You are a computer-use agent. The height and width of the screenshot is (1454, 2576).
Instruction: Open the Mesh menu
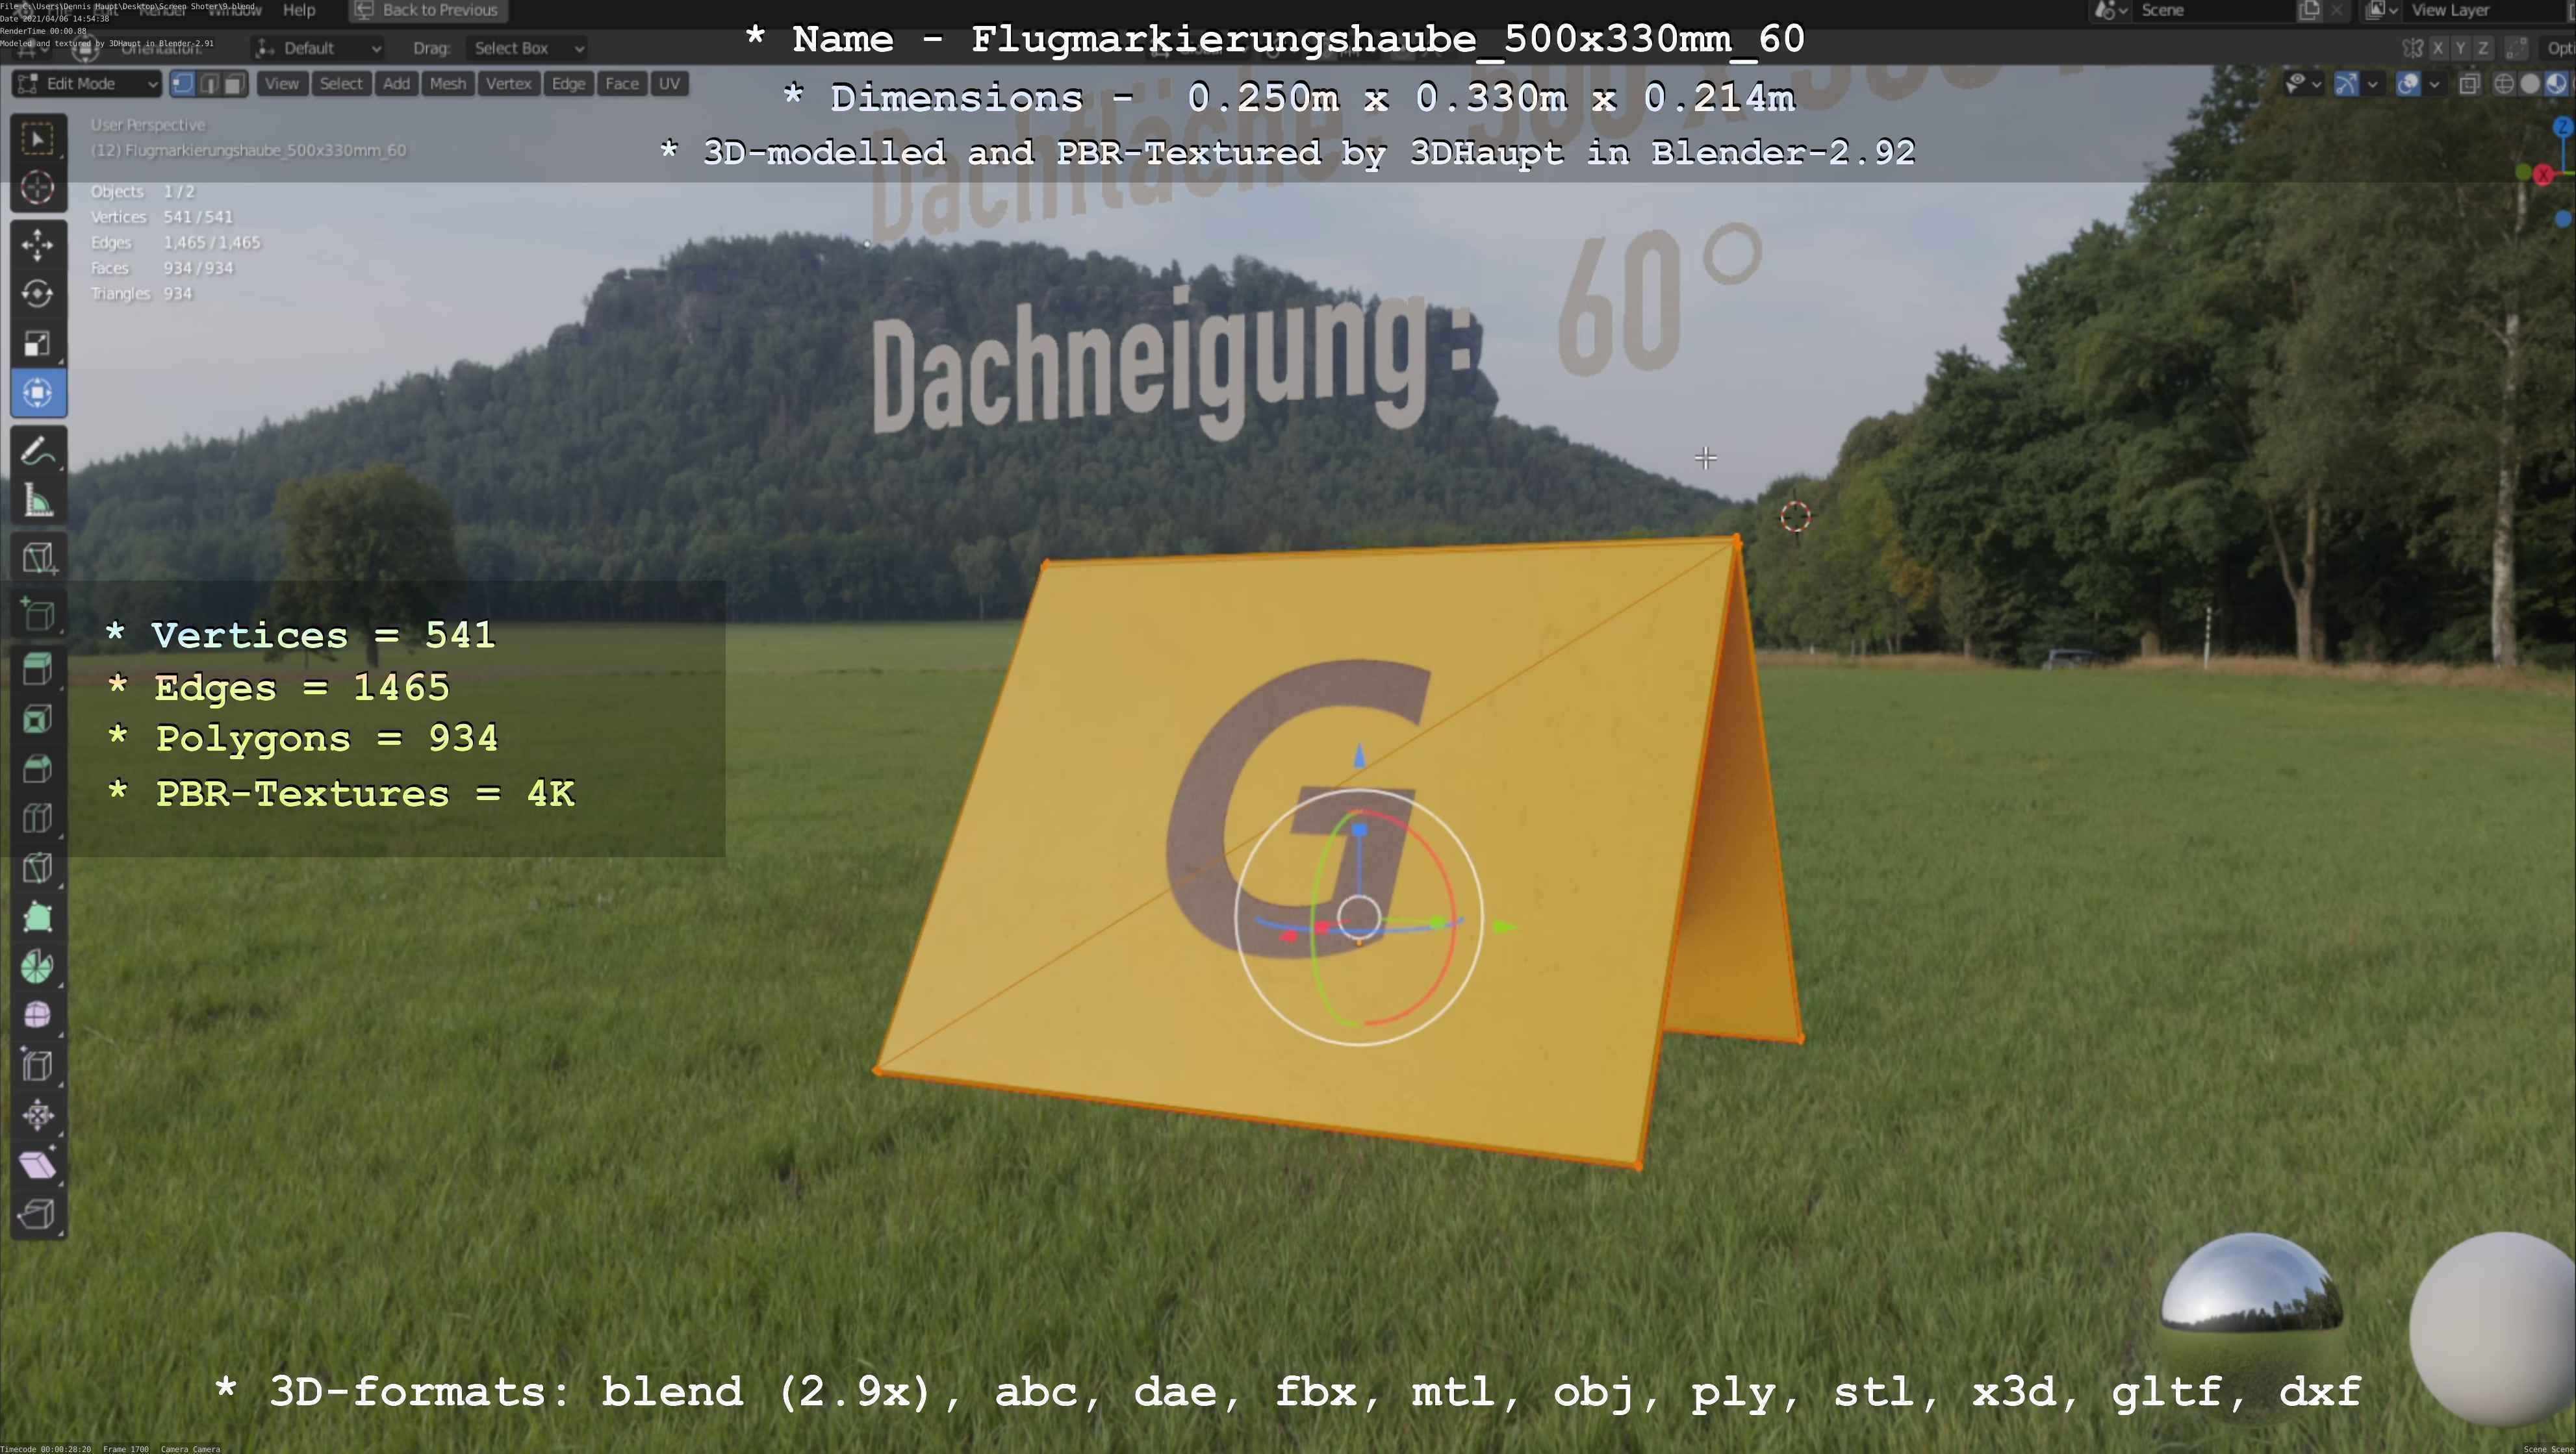tap(447, 84)
